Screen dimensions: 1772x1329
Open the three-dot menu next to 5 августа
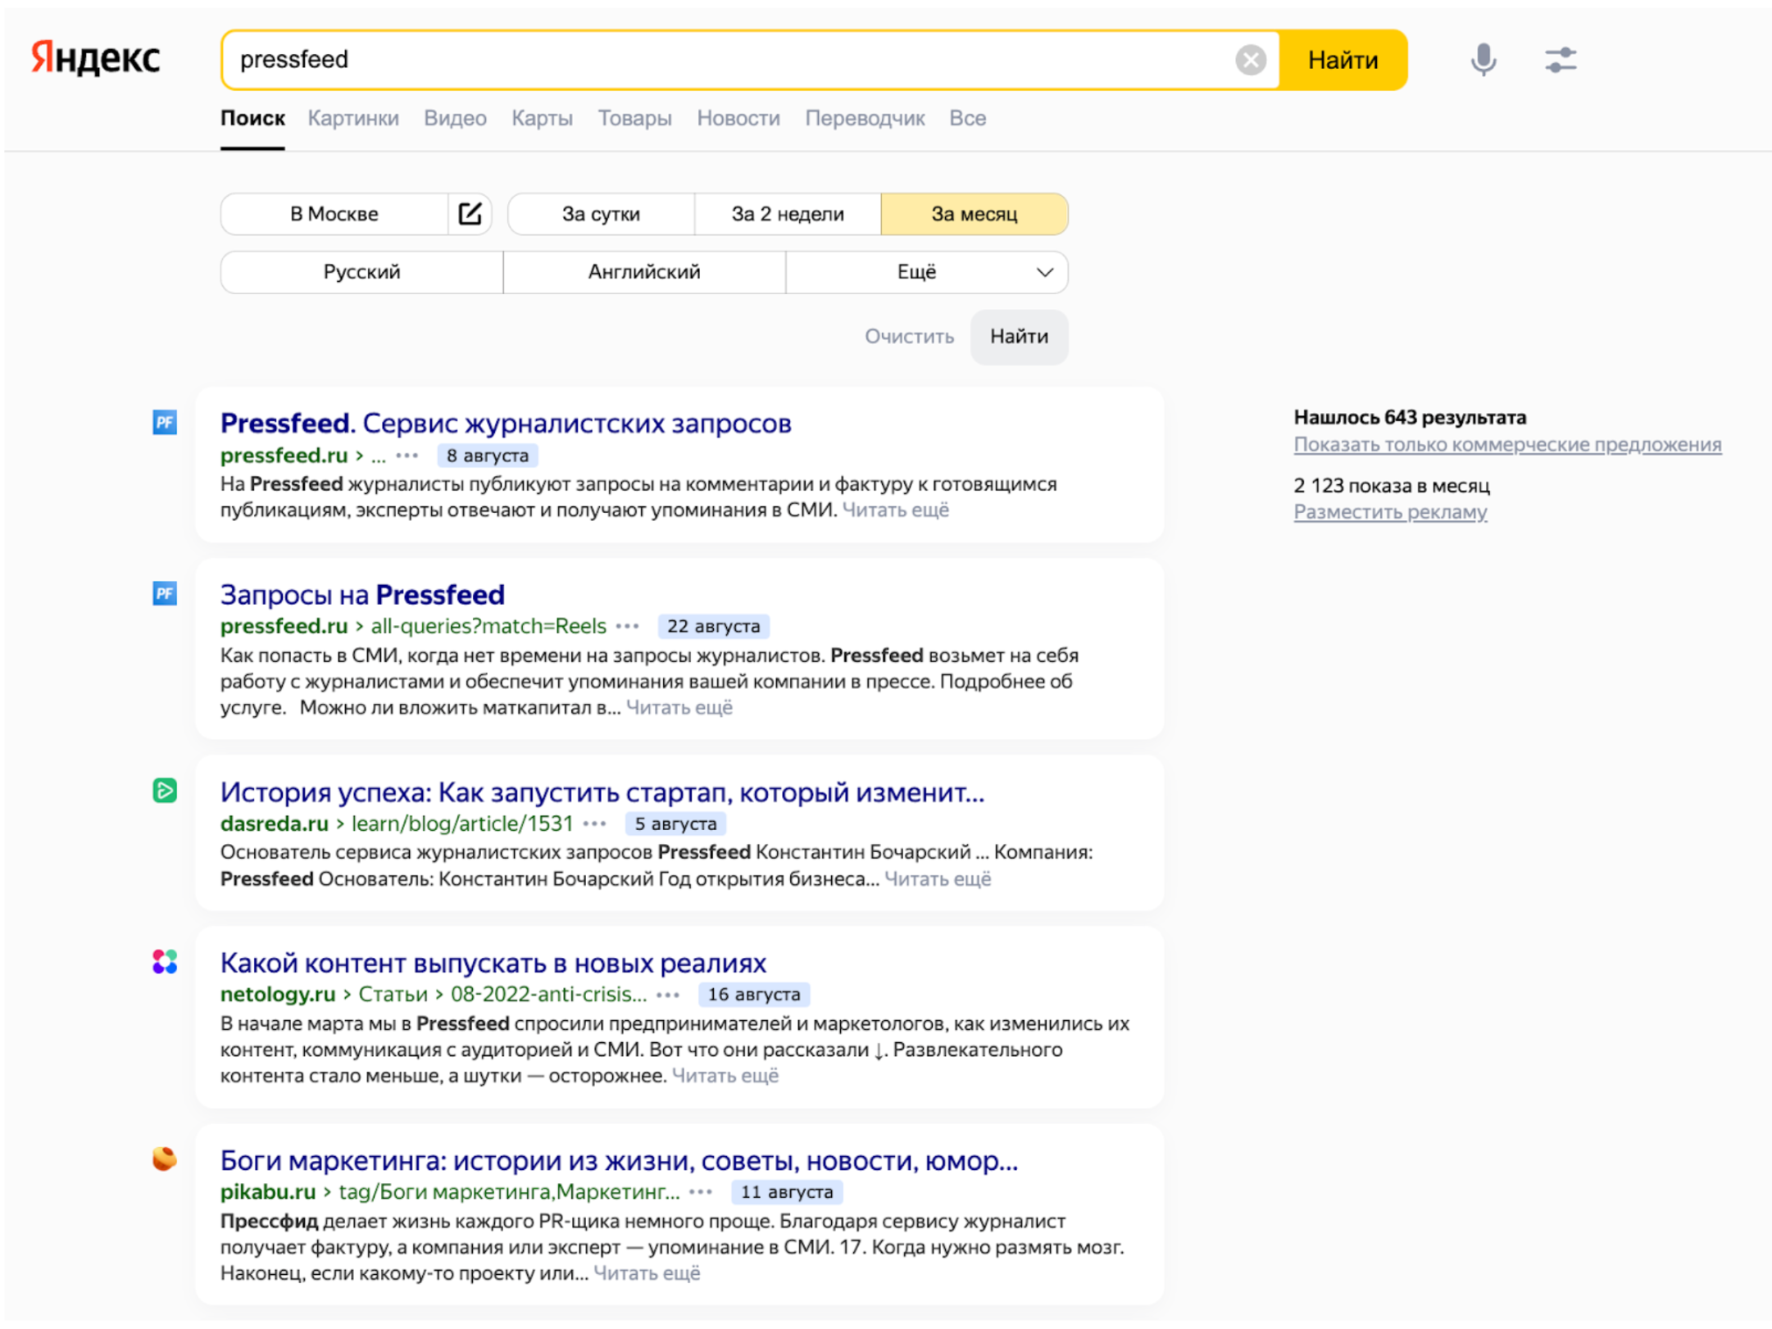(595, 823)
